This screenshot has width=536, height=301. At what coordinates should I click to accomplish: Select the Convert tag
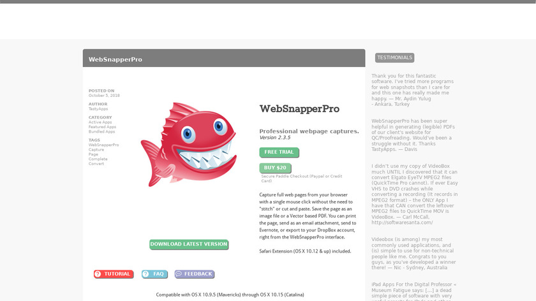coord(96,164)
